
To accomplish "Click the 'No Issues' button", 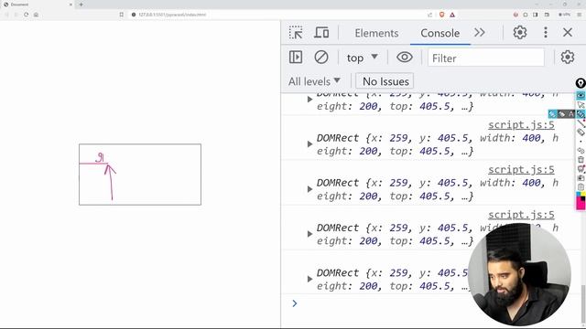I will [385, 81].
